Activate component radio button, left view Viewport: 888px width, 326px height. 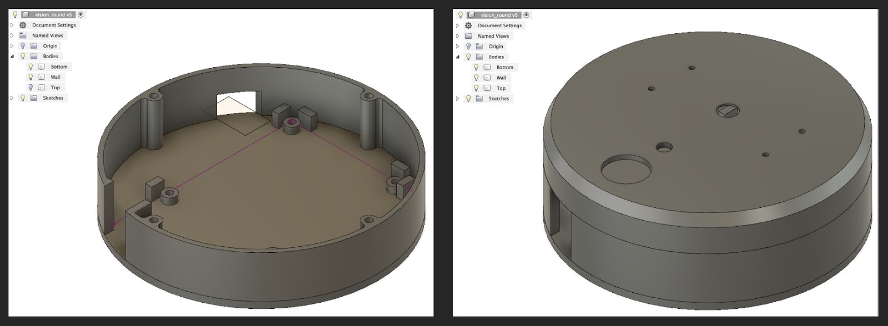[x=80, y=14]
